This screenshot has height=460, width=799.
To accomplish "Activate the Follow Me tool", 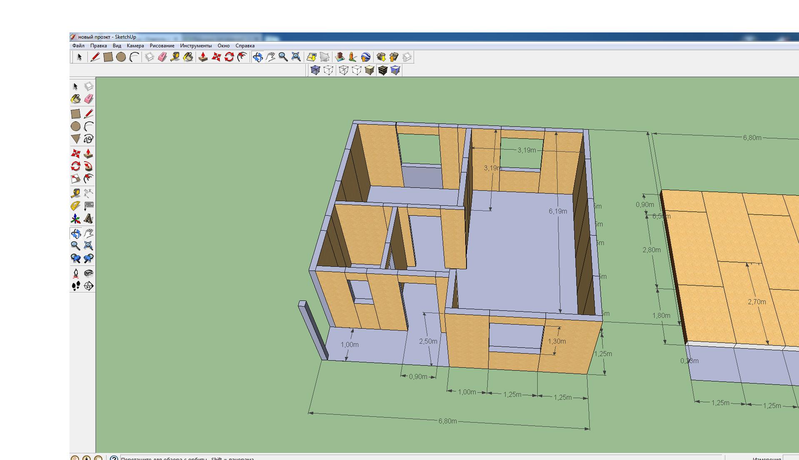I will pos(88,166).
